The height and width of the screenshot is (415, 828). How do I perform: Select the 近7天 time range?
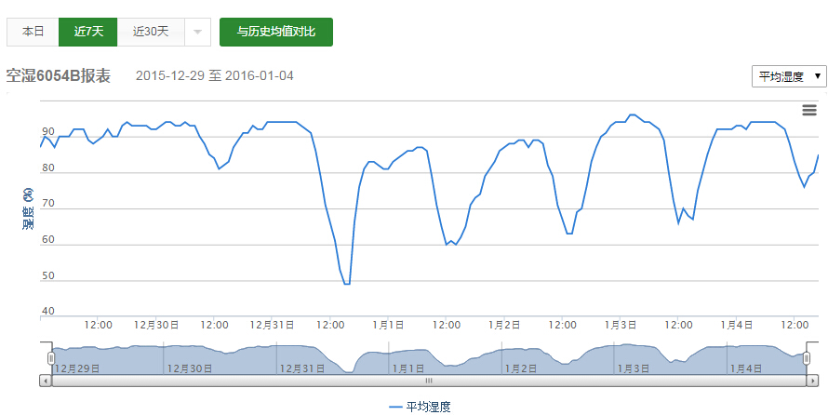pos(88,32)
